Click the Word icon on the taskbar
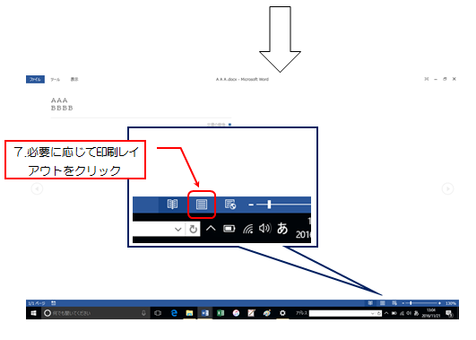This screenshot has height=340, width=476. point(205,313)
